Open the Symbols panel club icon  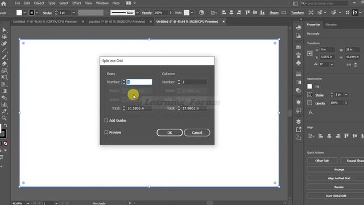coord(298,63)
